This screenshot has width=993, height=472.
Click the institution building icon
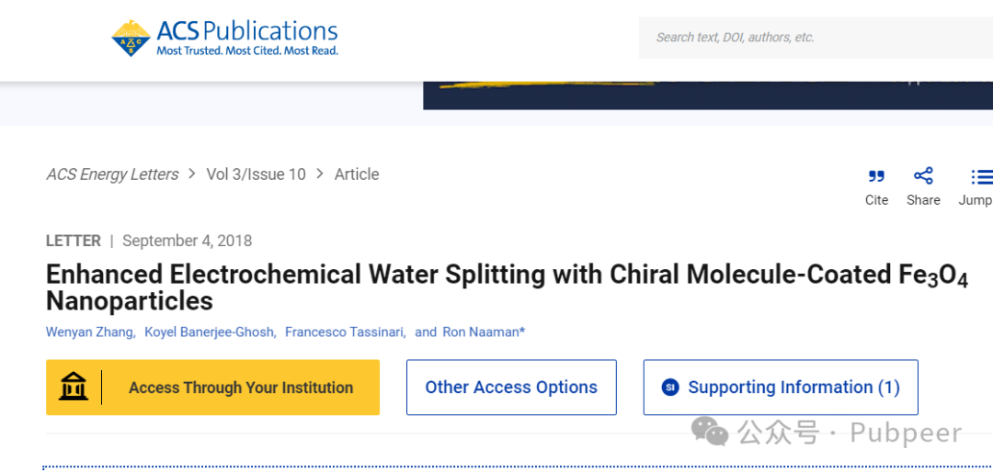click(74, 388)
